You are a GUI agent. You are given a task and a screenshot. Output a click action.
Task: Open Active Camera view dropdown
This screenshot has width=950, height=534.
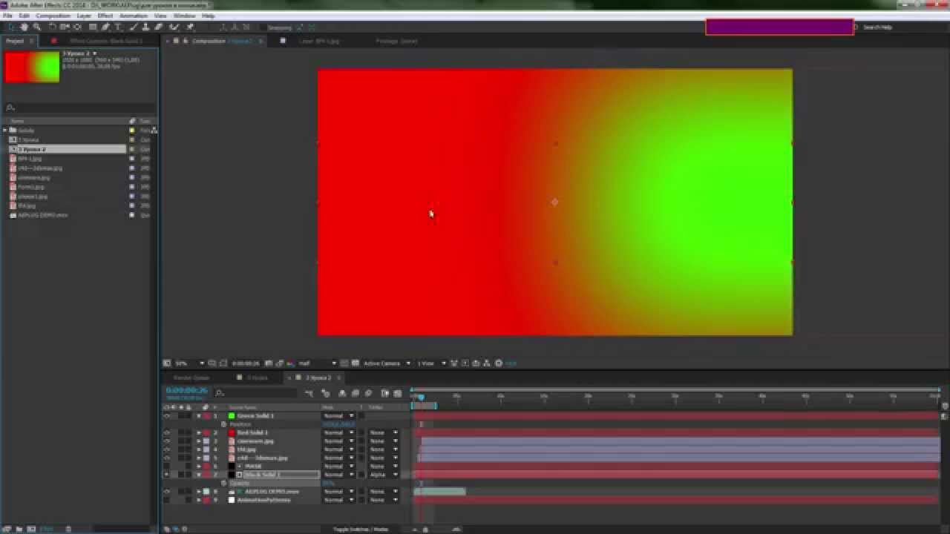(x=386, y=363)
